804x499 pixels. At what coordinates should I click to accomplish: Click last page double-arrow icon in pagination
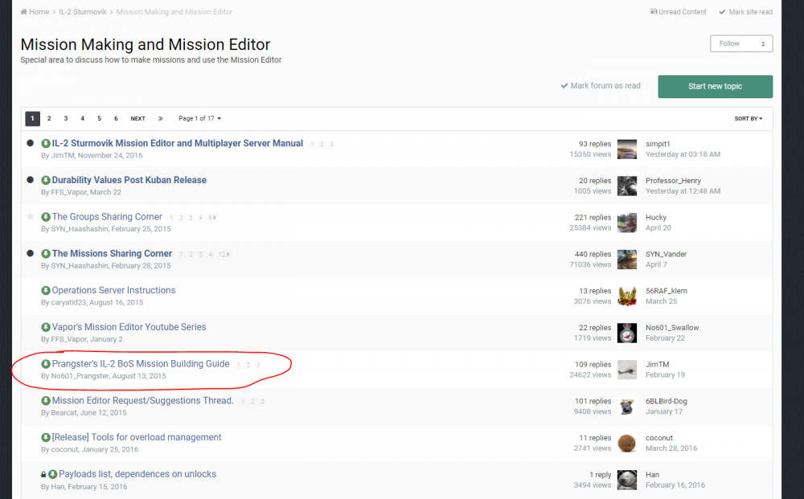pos(161,119)
